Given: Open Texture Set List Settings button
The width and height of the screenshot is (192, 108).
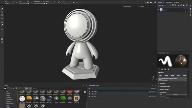Looking at the screenshot, I should 153,88.
